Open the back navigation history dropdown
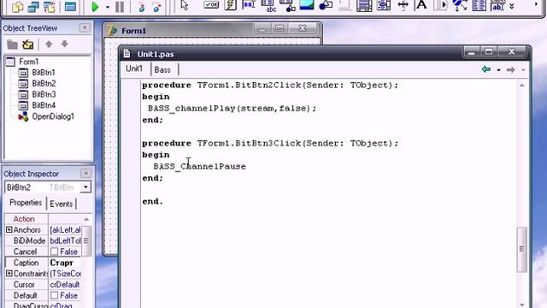Screen dimensions: 547x308 click(x=498, y=70)
